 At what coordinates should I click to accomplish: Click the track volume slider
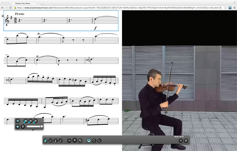[x=34, y=127]
